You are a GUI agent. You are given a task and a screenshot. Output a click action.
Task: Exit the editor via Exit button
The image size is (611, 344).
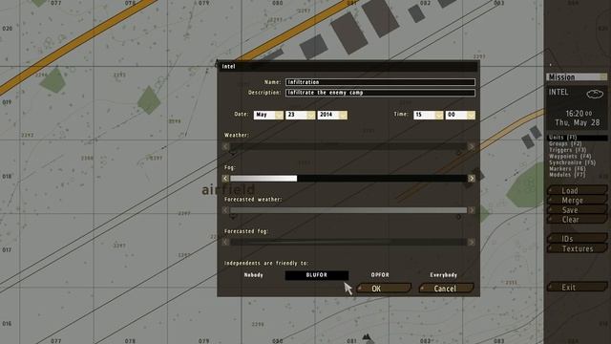[x=577, y=287]
